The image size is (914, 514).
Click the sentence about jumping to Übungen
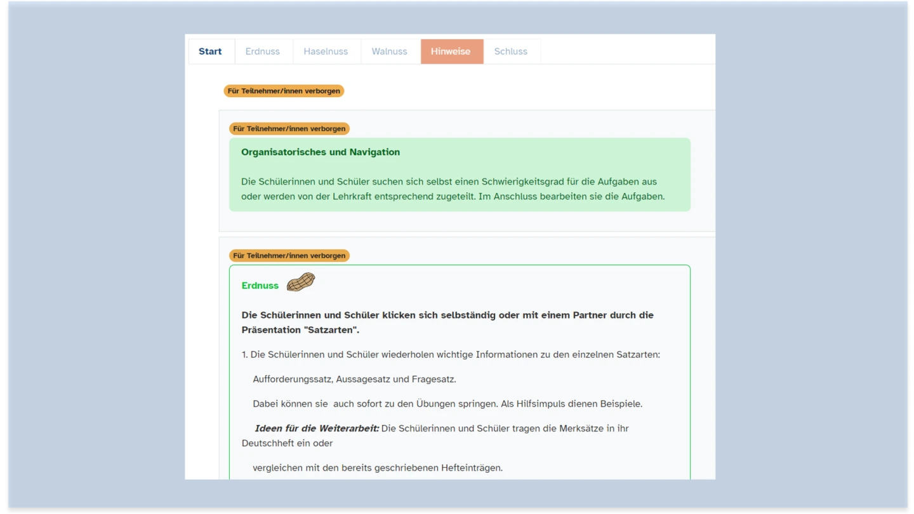tap(447, 404)
